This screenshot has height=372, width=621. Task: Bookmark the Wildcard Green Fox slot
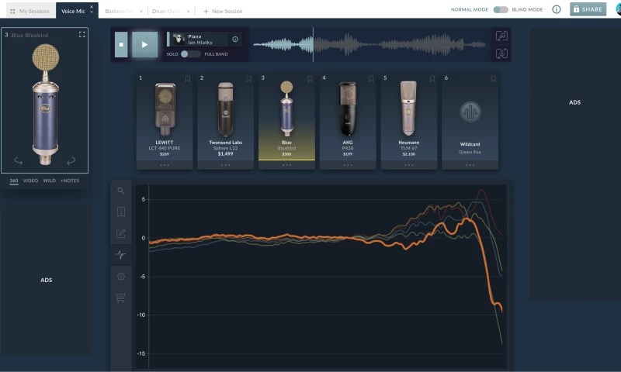coord(493,79)
